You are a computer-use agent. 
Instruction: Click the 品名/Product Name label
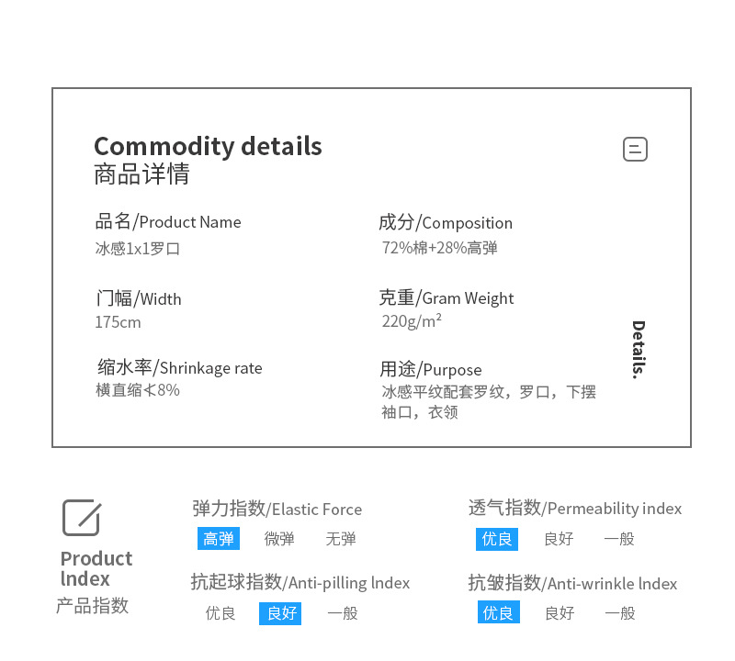(x=168, y=222)
